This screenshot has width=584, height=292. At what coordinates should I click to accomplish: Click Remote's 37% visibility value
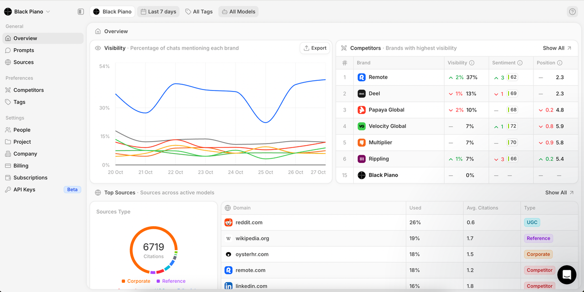472,77
